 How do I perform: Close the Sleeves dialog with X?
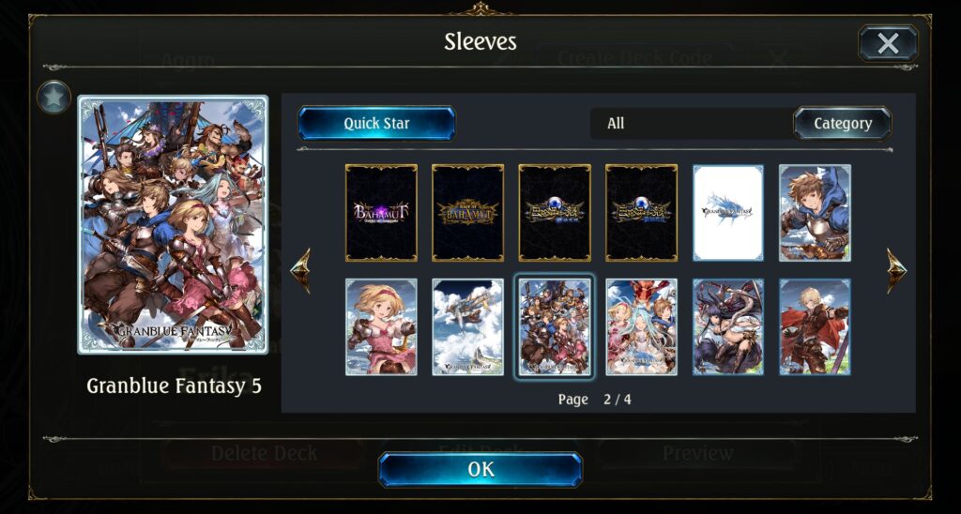888,43
